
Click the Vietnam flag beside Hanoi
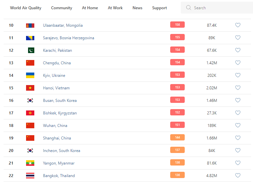[30, 88]
